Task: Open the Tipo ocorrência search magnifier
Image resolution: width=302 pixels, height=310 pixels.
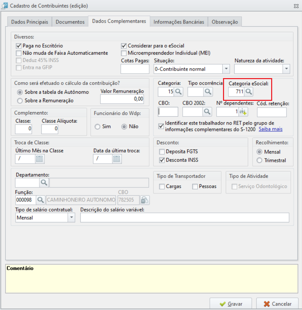Action: click(x=208, y=92)
